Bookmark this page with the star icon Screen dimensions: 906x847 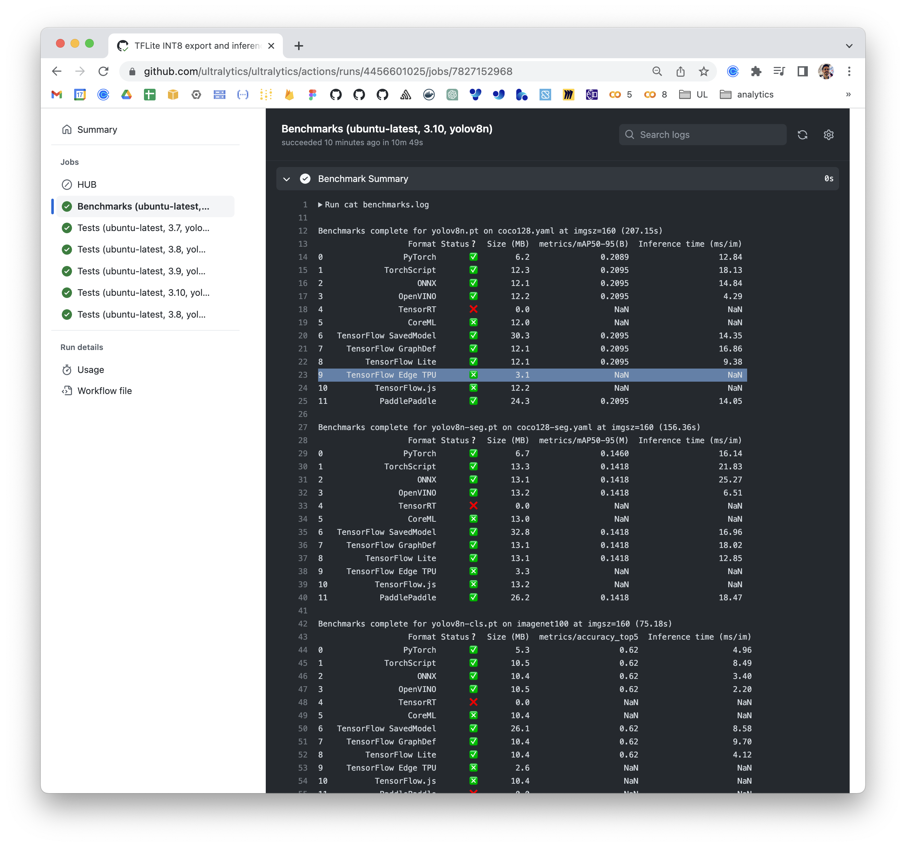point(703,71)
